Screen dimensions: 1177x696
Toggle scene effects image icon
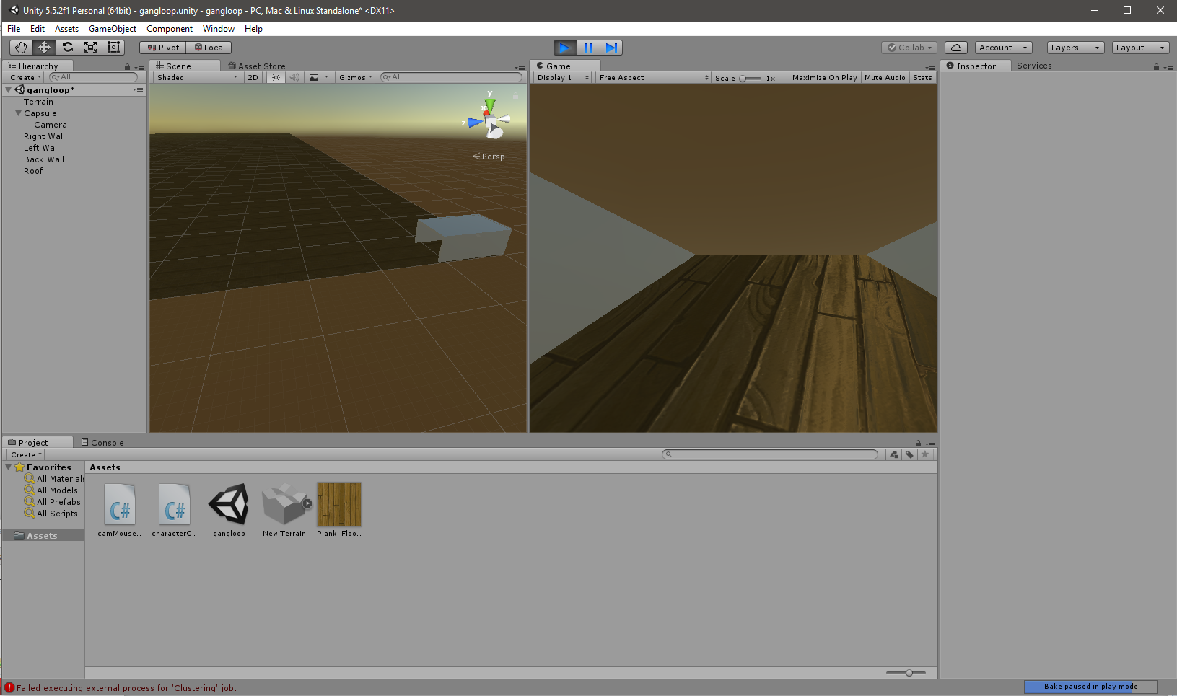pos(314,77)
